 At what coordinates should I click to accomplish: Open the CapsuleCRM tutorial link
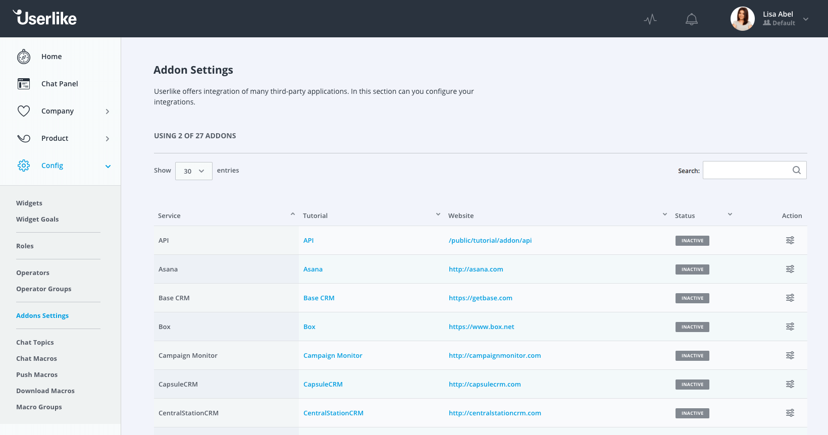pyautogui.click(x=323, y=384)
